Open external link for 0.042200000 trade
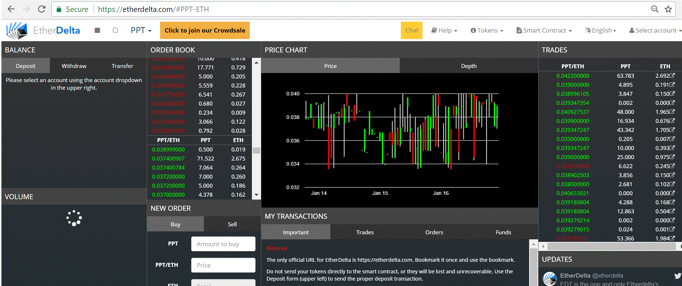Viewport: 682px width, 286px height. (672, 76)
